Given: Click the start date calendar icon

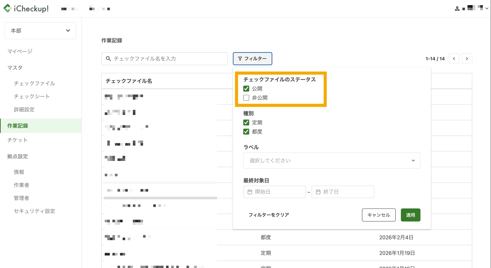Looking at the screenshot, I should [250, 192].
